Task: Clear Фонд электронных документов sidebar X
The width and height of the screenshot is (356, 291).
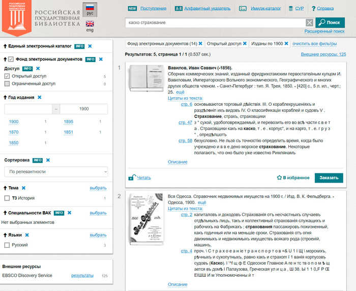Action: [x=101, y=59]
